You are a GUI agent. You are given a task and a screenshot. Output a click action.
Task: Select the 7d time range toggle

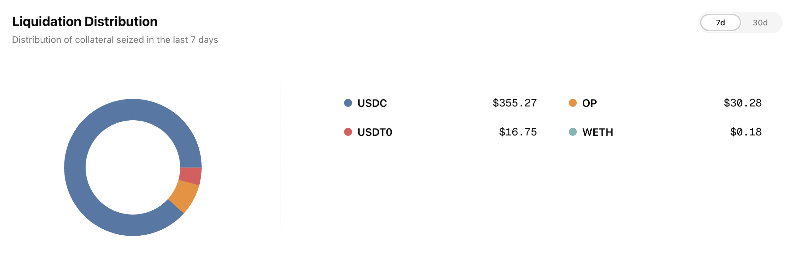[721, 22]
